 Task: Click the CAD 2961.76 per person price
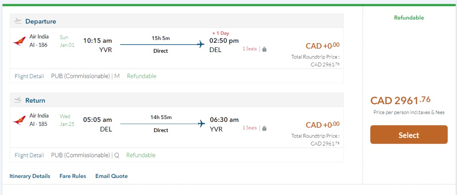pyautogui.click(x=401, y=101)
